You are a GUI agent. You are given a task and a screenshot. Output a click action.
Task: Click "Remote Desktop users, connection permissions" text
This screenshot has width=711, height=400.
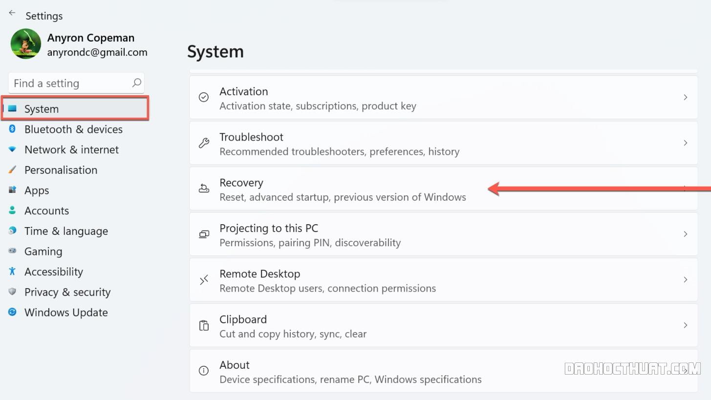coord(327,288)
